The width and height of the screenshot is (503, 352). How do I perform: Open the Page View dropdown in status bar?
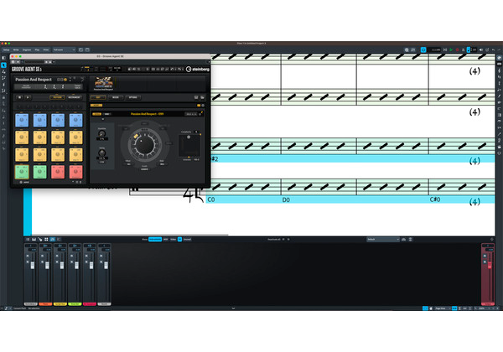click(443, 308)
